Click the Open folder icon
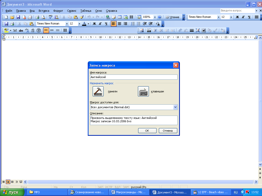 pyautogui.click(x=12, y=17)
